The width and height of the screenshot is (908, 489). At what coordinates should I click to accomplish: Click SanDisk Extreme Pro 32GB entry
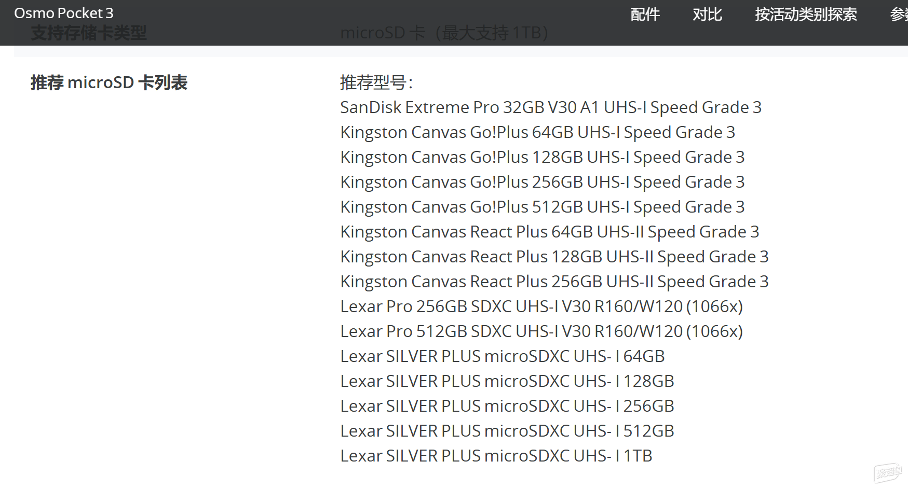pyautogui.click(x=551, y=107)
